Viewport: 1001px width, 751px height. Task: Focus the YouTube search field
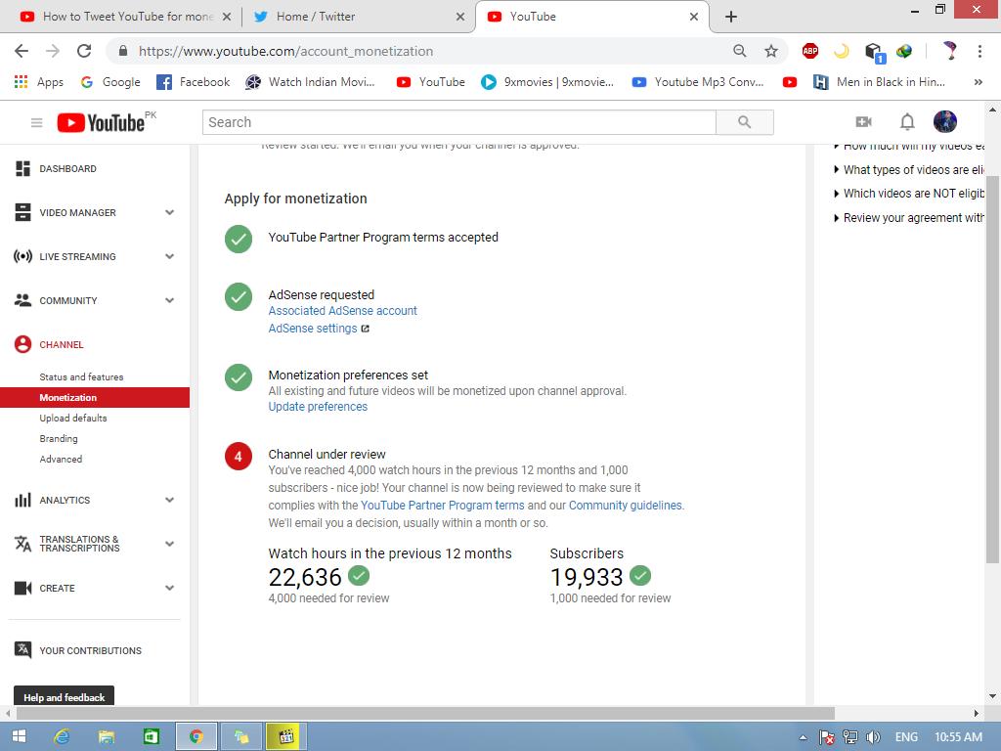pyautogui.click(x=458, y=122)
